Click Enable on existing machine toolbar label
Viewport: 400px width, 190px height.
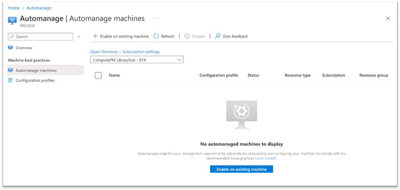[124, 37]
